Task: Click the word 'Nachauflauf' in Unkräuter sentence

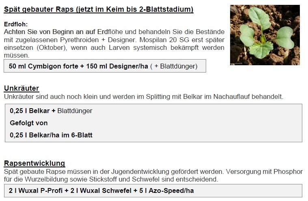Action: point(232,97)
